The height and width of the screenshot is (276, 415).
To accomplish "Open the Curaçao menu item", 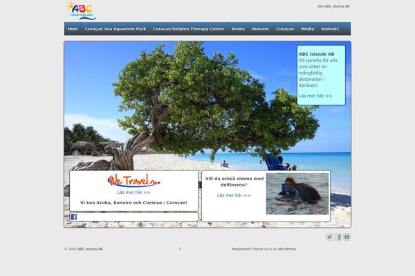I will 285,29.
